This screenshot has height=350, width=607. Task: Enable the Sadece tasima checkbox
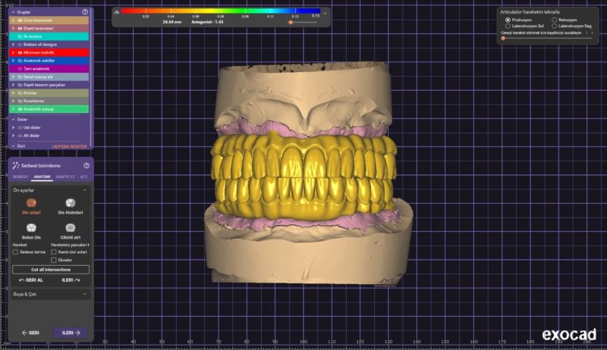click(x=16, y=252)
